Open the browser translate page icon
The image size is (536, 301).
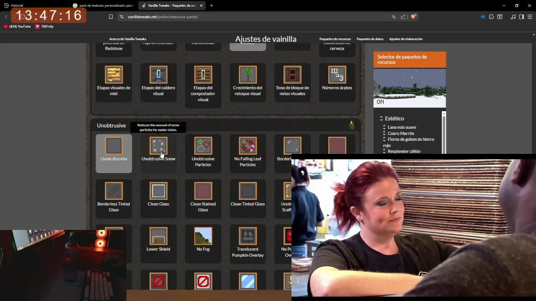(393, 17)
